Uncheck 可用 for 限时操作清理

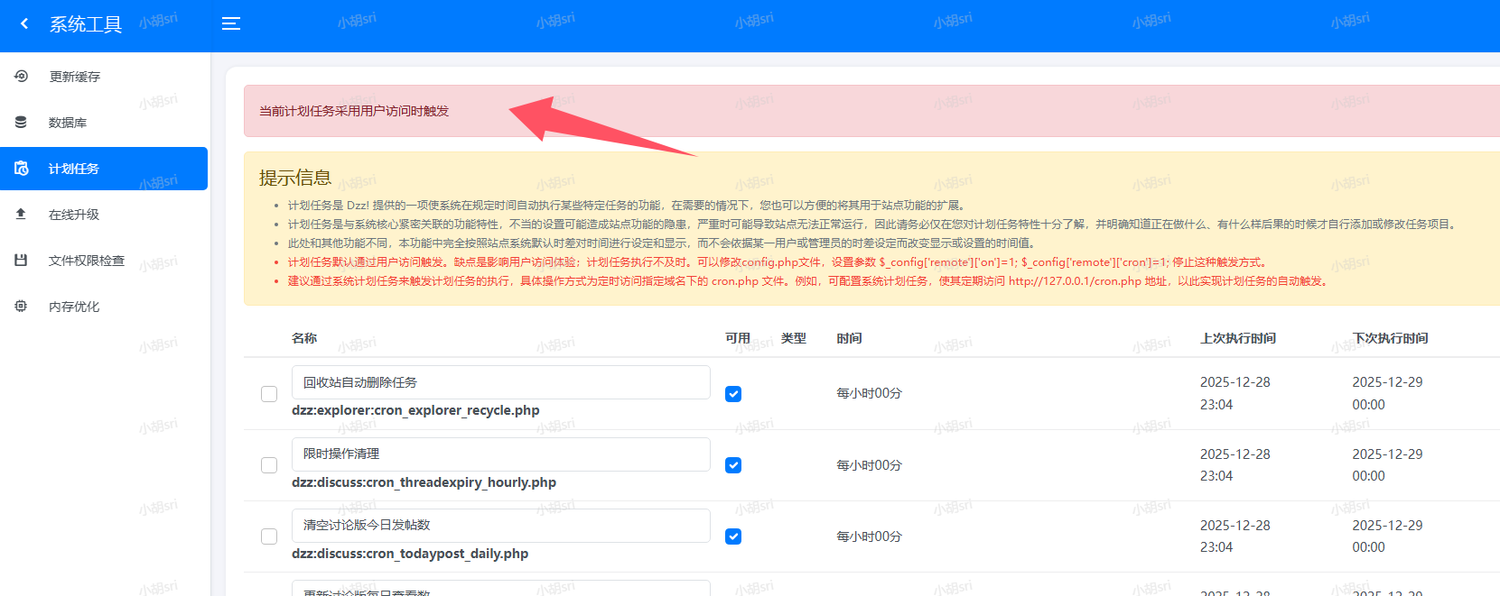(733, 465)
